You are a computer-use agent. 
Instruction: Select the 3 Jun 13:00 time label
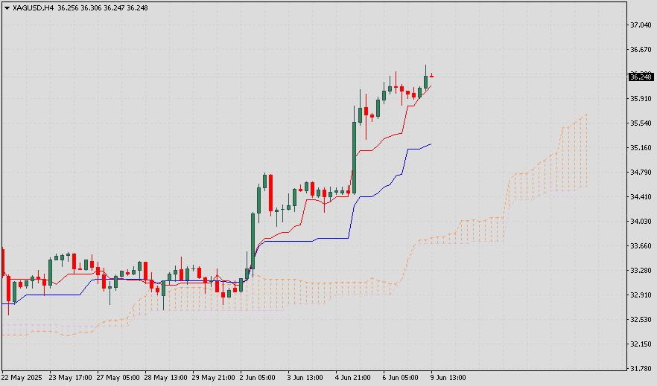305,378
